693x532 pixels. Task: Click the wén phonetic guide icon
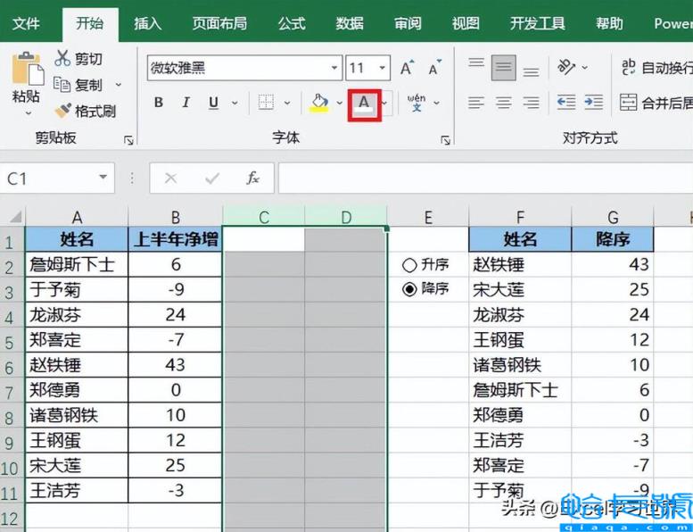(x=417, y=103)
